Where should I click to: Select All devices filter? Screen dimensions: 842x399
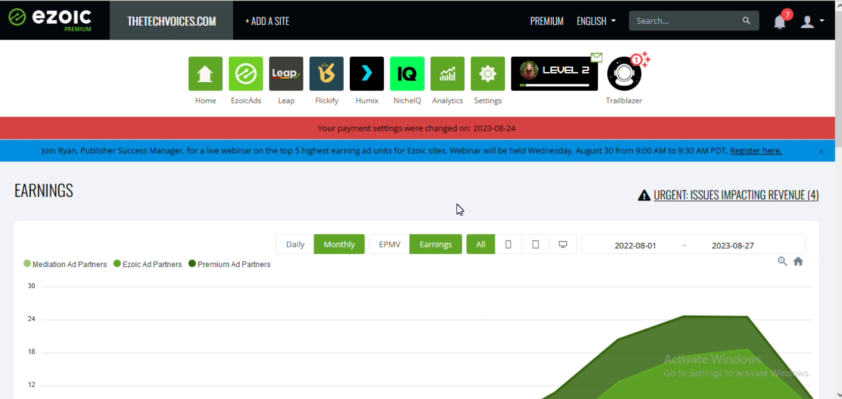[481, 244]
